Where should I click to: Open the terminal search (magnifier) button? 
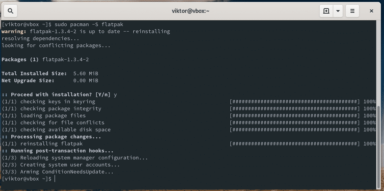(x=11, y=11)
